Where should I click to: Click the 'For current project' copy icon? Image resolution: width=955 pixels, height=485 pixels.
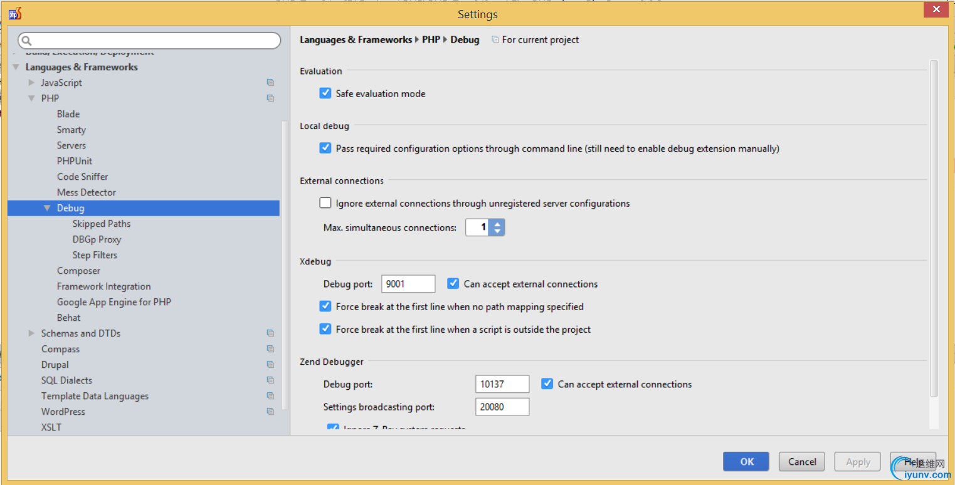coord(495,40)
